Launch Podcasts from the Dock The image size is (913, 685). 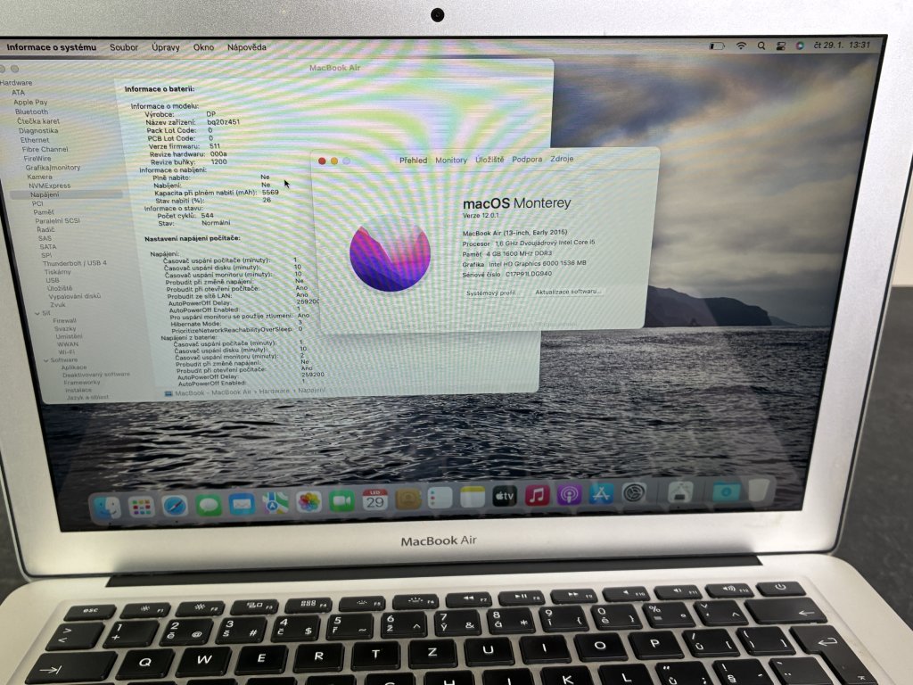point(569,495)
